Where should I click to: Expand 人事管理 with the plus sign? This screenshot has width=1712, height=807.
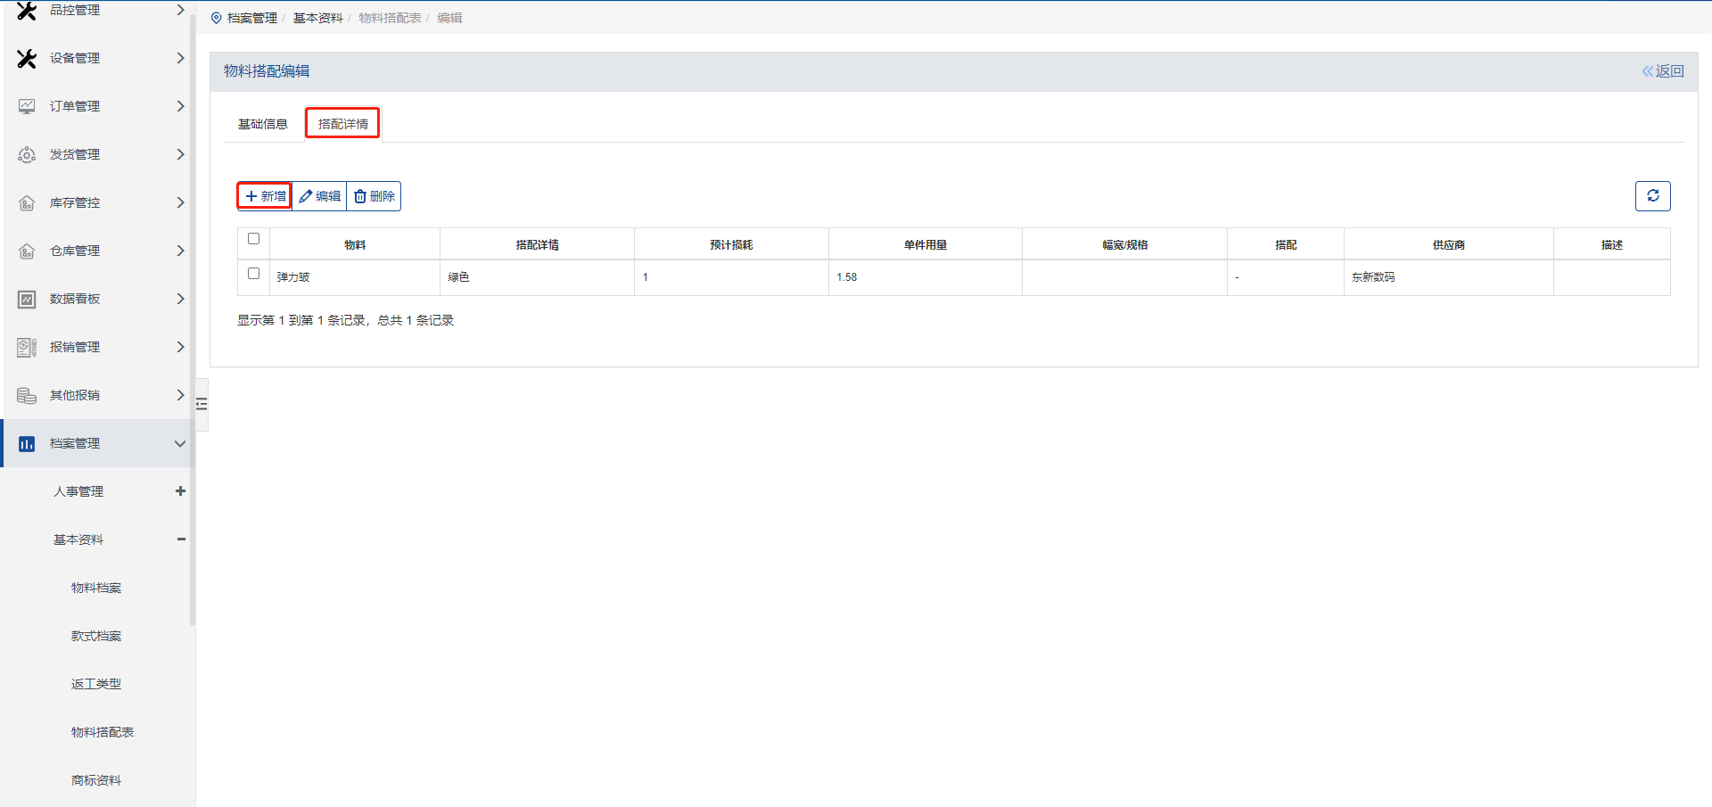(180, 491)
